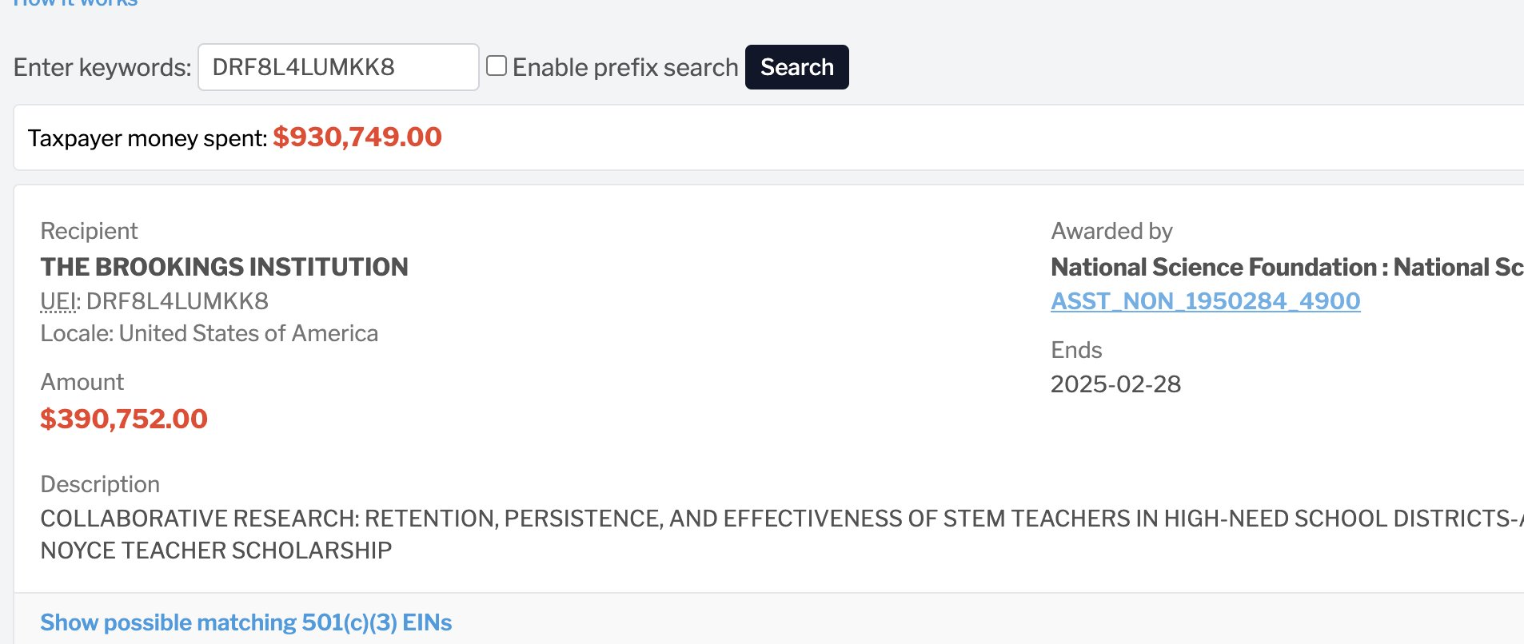Click the Search button

[796, 67]
